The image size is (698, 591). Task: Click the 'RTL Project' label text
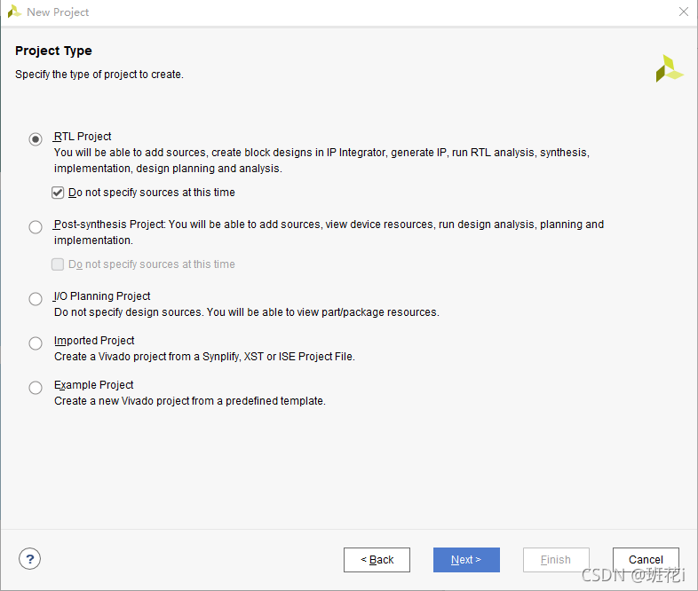click(83, 137)
